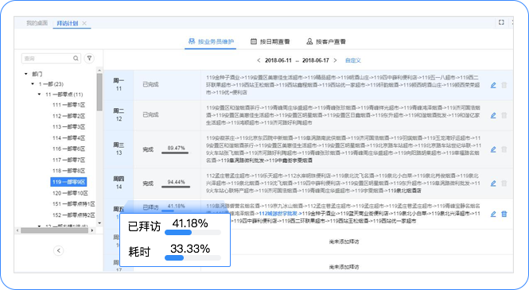The height and width of the screenshot is (290, 529).
Task: Click the 周二 12 day cell
Action: click(x=119, y=115)
